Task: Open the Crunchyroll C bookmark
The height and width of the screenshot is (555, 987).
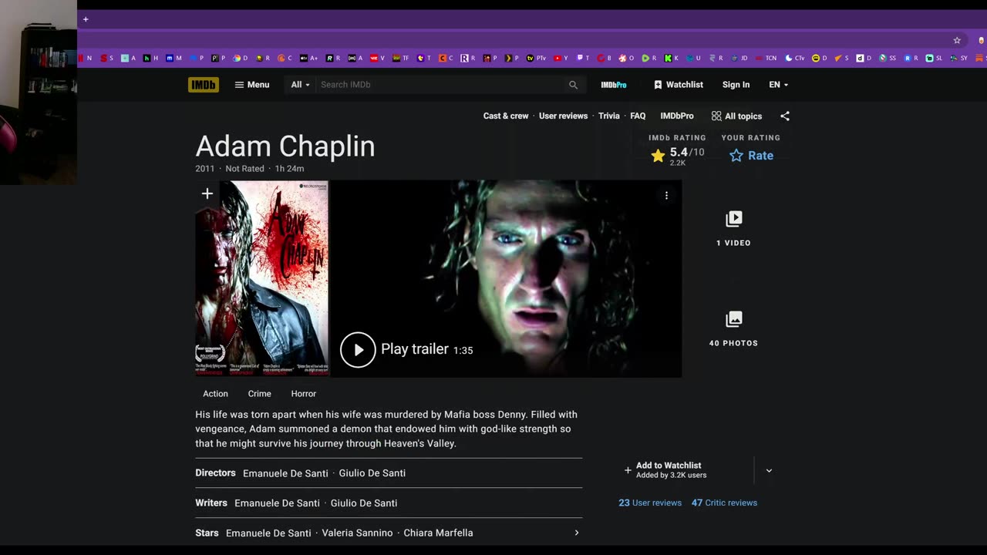Action: click(x=285, y=58)
